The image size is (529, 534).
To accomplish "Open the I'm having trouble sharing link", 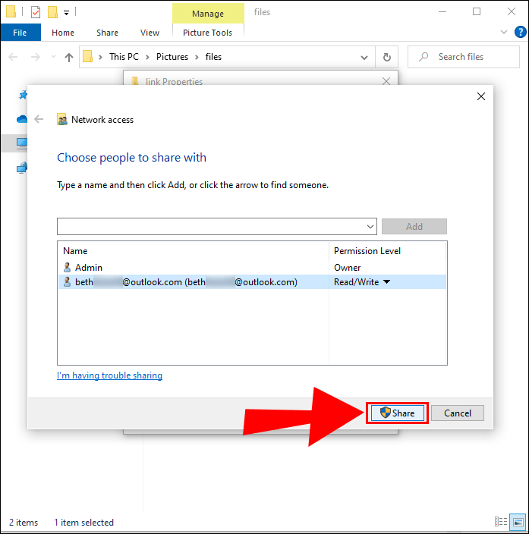I will (x=109, y=375).
